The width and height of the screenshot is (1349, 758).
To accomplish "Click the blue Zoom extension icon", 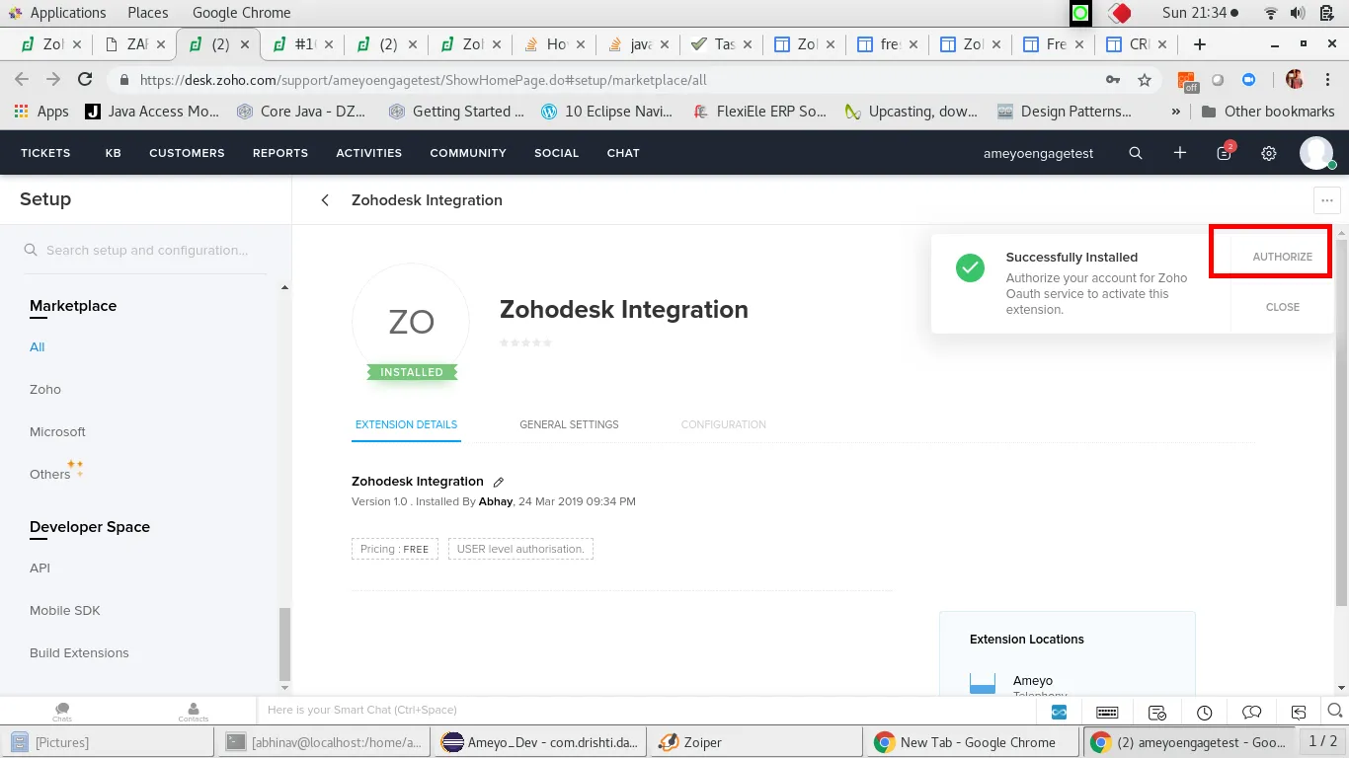I will (x=1248, y=80).
